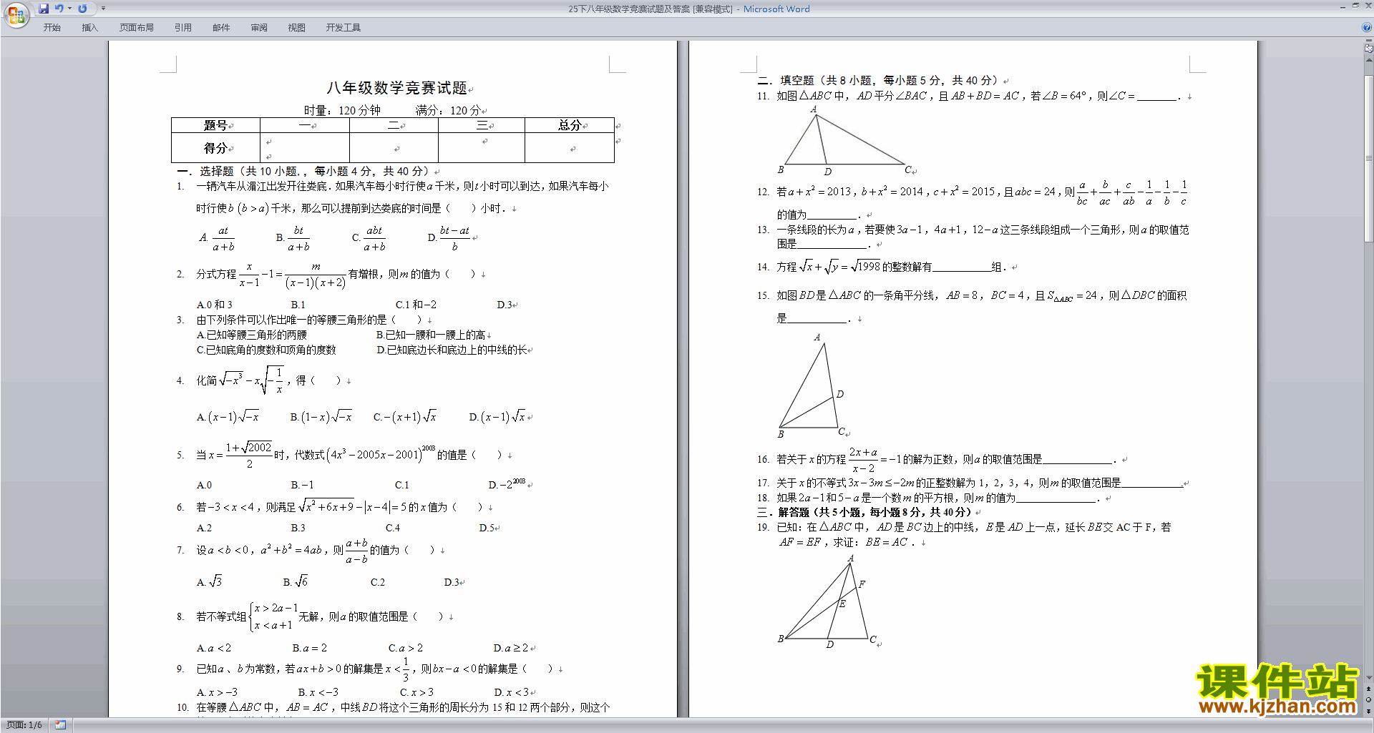This screenshot has height=733, width=1374.
Task: Click the 题号 table header cell
Action: [215, 125]
